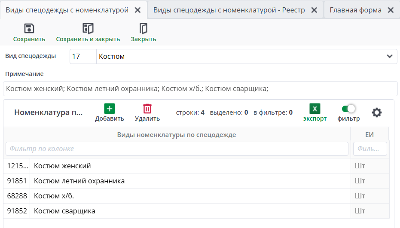The width and height of the screenshot is (400, 228).
Task: Click the Save and close icon
Action: pos(88,29)
